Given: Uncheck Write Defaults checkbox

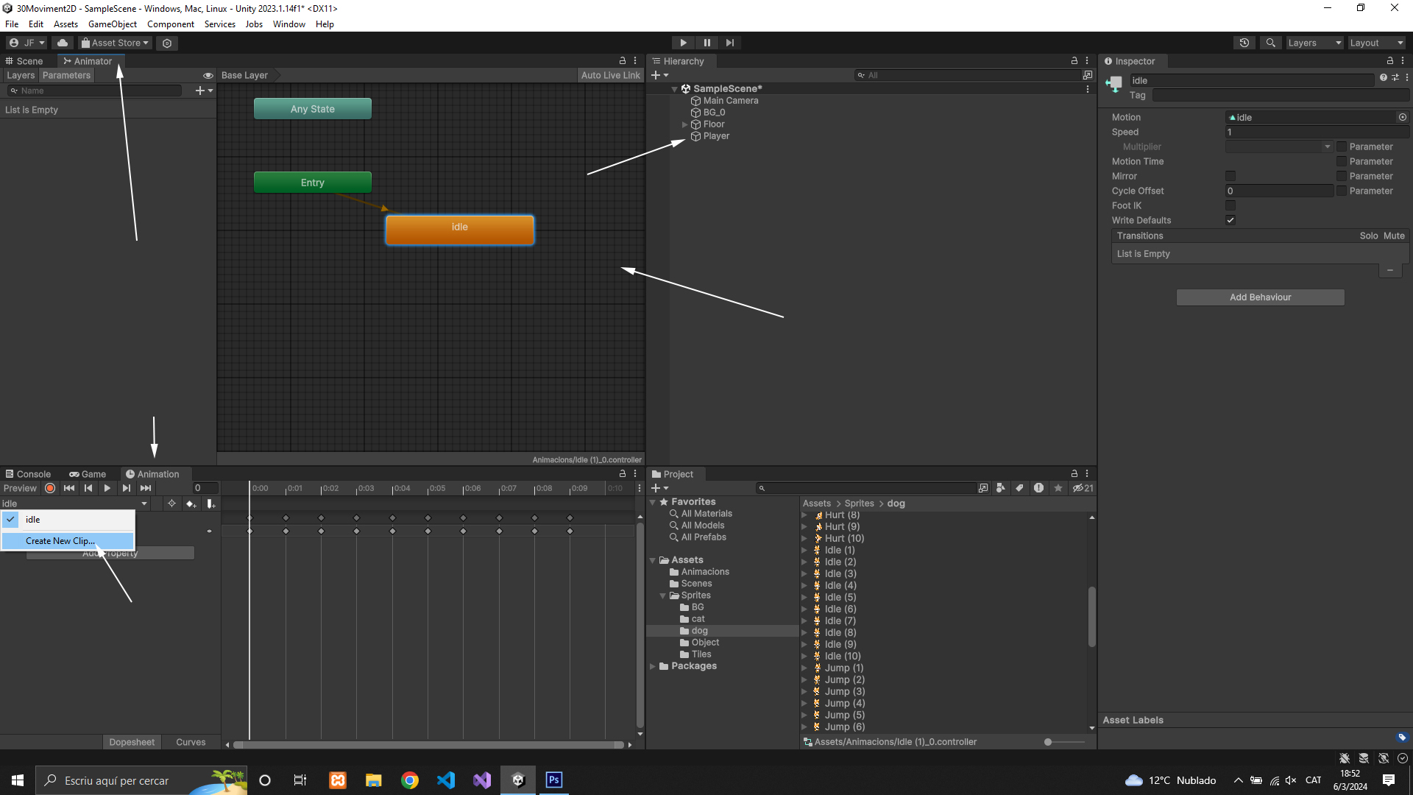Looking at the screenshot, I should [1230, 220].
